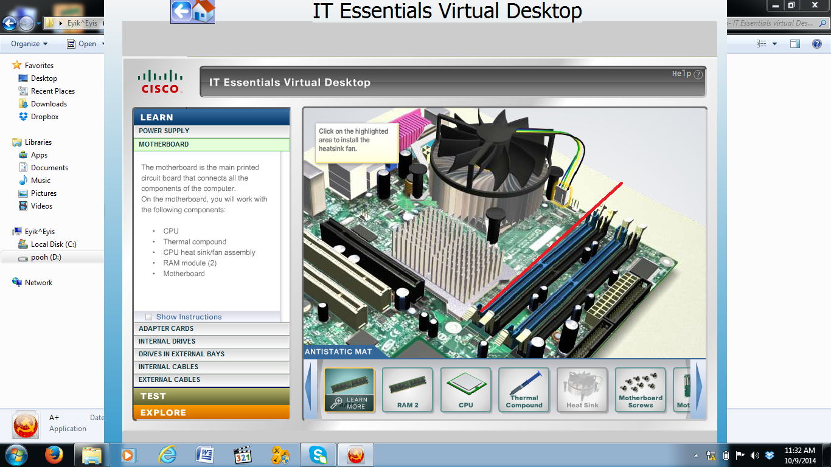Open Desktop in Explorer sidebar
Screen dimensions: 831x467
point(44,78)
